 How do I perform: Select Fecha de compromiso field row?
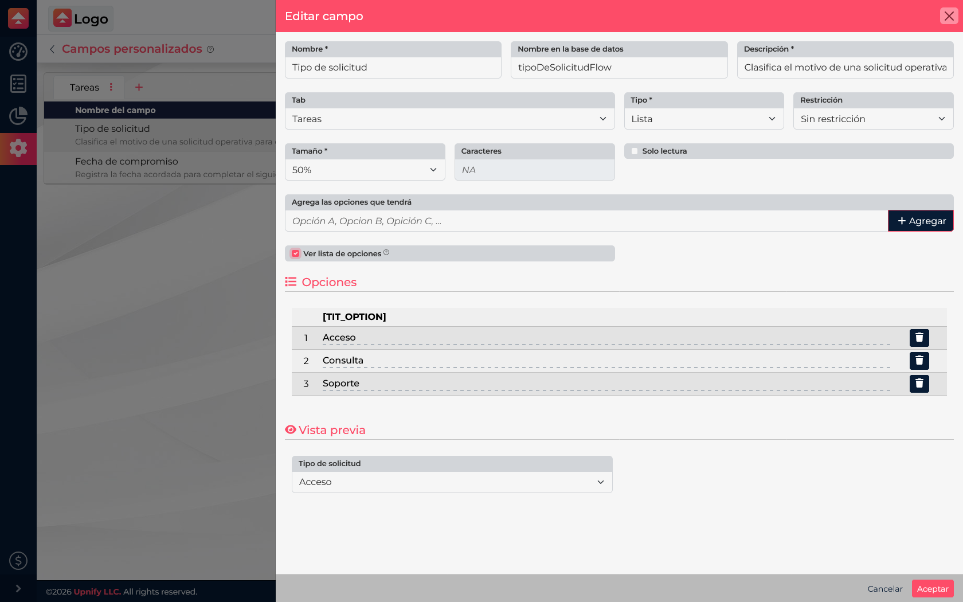[160, 167]
